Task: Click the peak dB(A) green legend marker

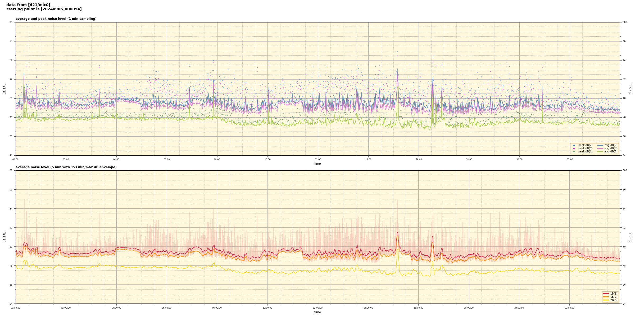Action: [x=574, y=152]
